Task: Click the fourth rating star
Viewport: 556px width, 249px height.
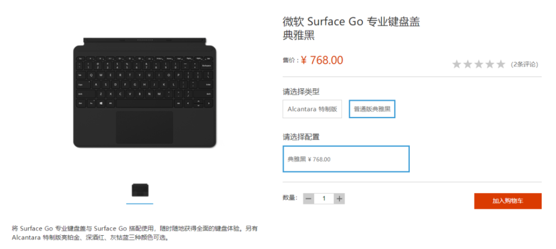Action: (490, 64)
